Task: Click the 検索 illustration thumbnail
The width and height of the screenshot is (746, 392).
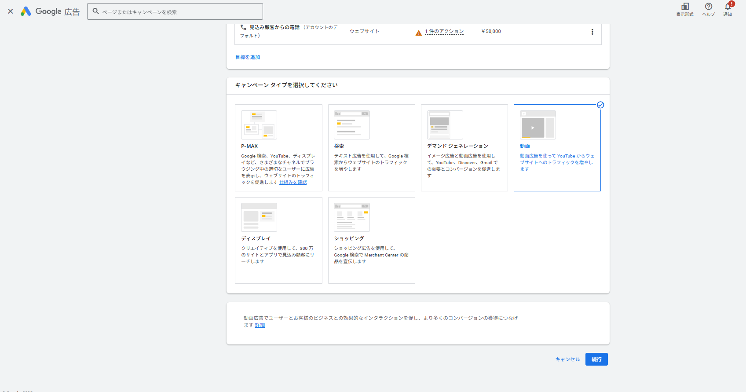Action: [x=352, y=125]
